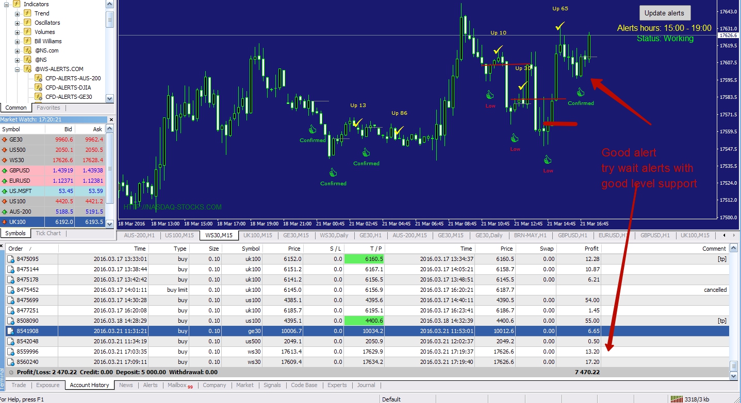Screen dimensions: 741x403
Task: Select the US.MSFT row in Market Watch
Action: coord(21,191)
